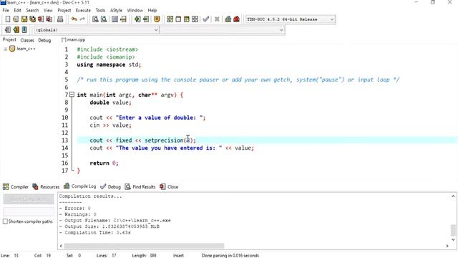Click the orange Toggle bookmark shield icon
Screen dimensions: 458x258
(157, 19)
